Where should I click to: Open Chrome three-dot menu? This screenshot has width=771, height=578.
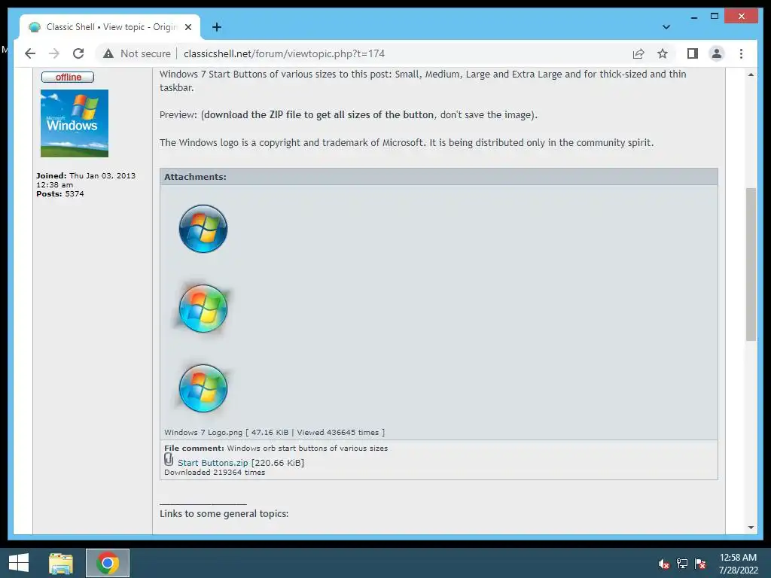(741, 53)
